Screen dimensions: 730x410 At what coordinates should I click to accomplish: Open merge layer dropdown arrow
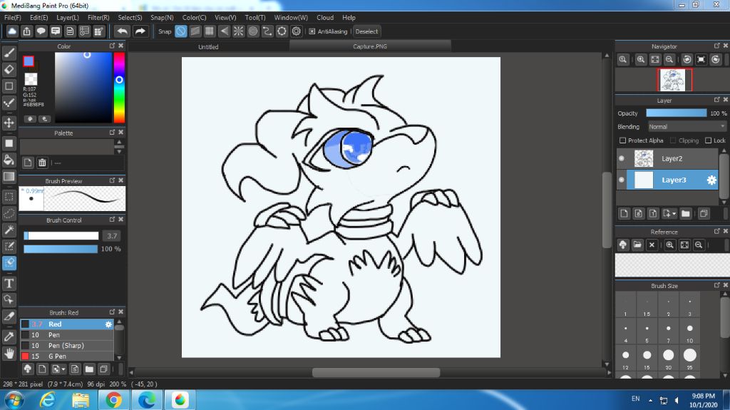tap(674, 214)
